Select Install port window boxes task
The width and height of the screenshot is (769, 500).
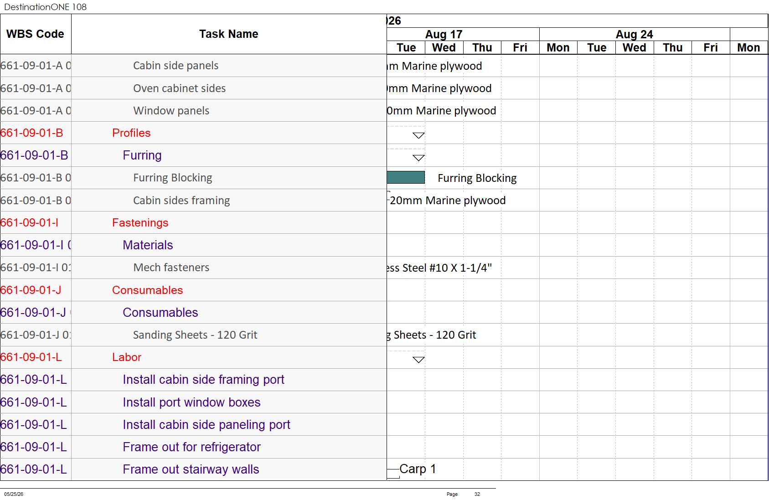[x=191, y=402]
